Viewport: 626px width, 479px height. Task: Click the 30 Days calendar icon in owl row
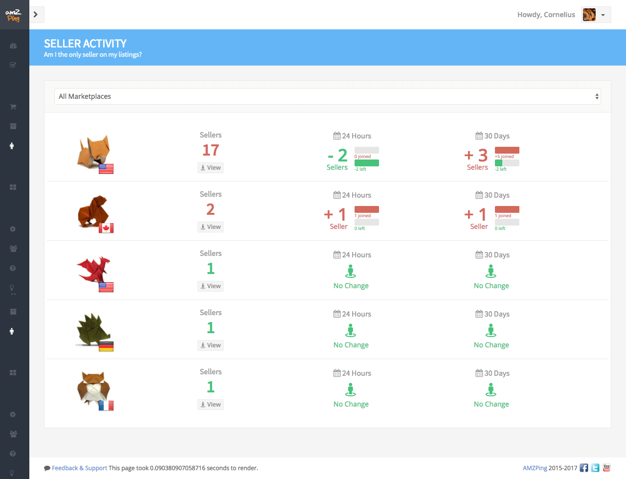click(x=479, y=373)
